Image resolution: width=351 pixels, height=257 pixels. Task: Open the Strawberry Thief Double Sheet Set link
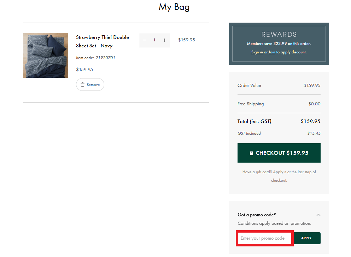click(x=102, y=41)
